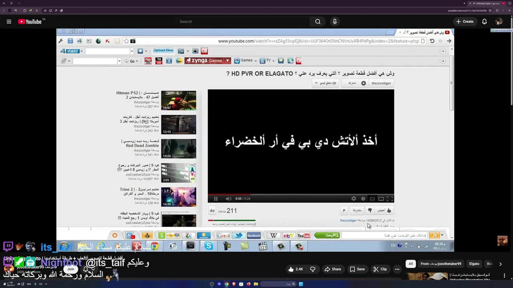
Task: Open video statistics icon beside 211 views
Action: [x=212, y=210]
